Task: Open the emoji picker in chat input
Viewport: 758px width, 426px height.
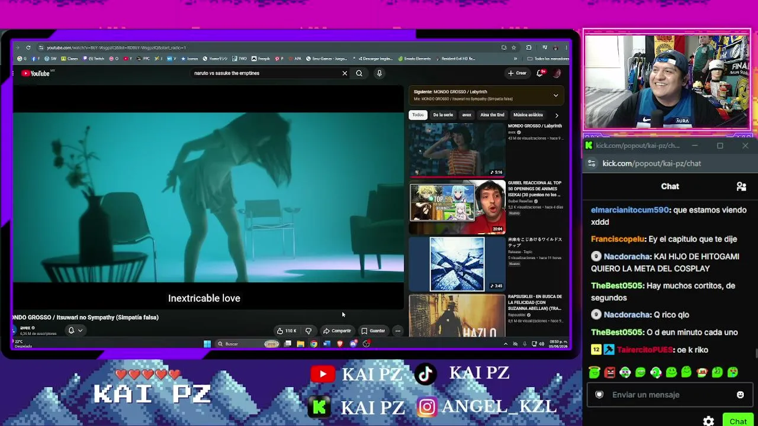Action: click(740, 395)
